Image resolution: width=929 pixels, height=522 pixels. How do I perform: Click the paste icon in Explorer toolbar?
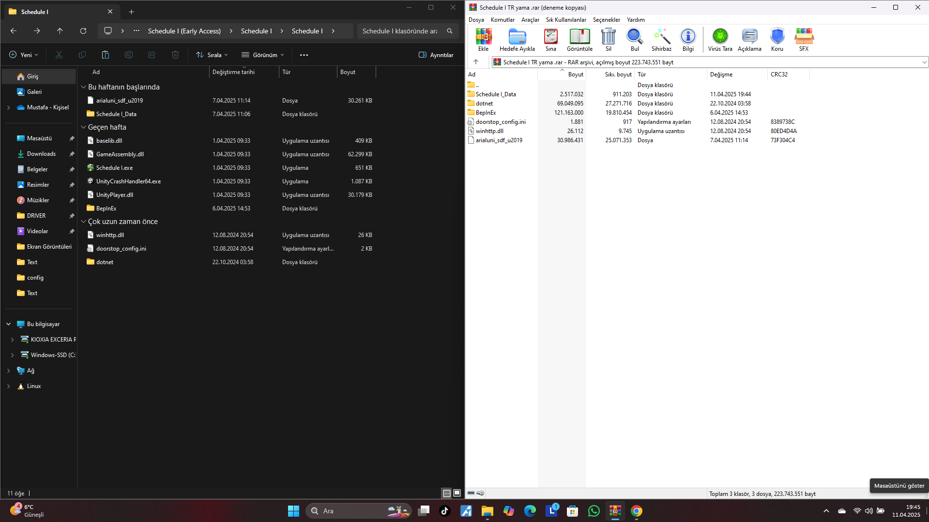pyautogui.click(x=106, y=55)
